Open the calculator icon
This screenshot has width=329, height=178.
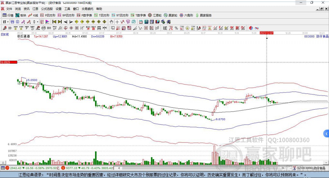pyautogui.click(x=146, y=22)
